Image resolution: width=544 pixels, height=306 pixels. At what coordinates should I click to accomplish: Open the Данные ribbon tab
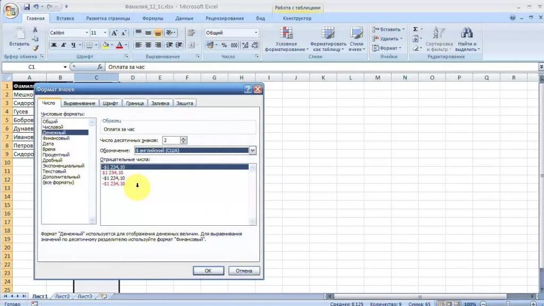(x=184, y=19)
